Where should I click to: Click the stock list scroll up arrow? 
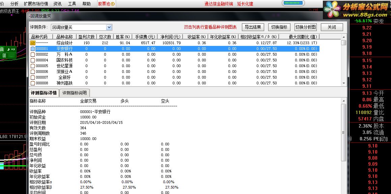pyautogui.click(x=344, y=37)
